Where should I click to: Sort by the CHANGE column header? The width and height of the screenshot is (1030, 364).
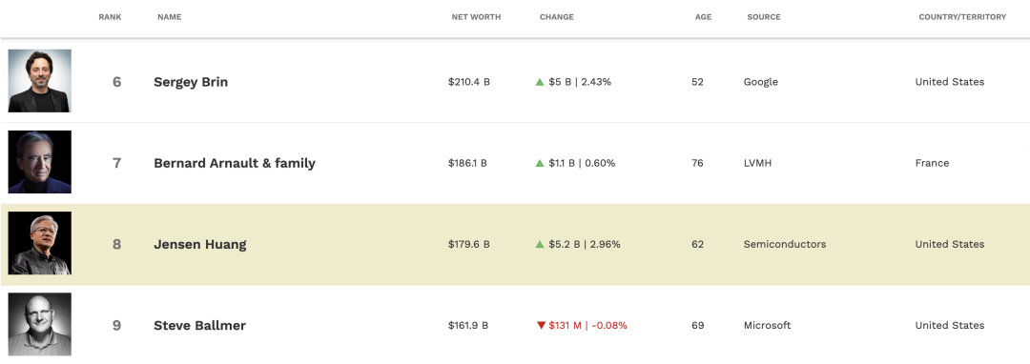556,17
